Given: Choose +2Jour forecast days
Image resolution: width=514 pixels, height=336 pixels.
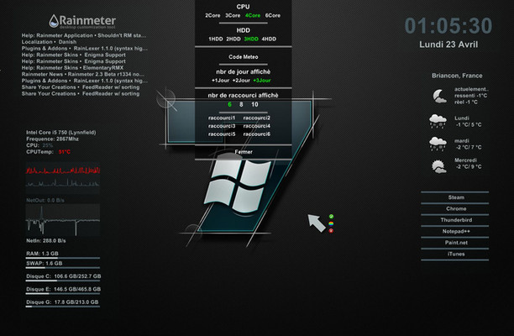Looking at the screenshot, I should click(241, 81).
